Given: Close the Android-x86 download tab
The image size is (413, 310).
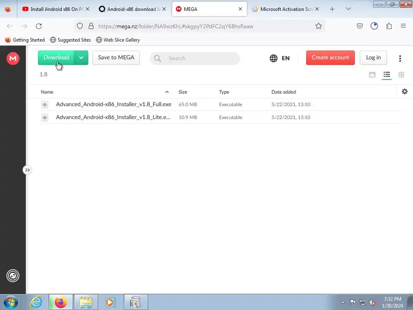Looking at the screenshot, I should [164, 9].
